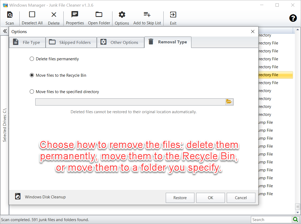Exit the Junk File Cleaner
This screenshot has width=301, height=224.
(173, 18)
